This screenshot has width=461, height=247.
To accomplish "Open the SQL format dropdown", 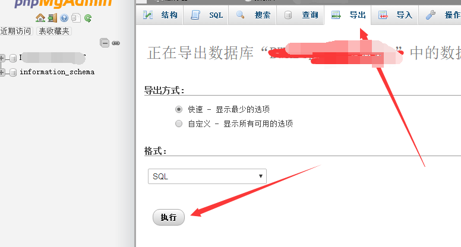I will [x=207, y=176].
